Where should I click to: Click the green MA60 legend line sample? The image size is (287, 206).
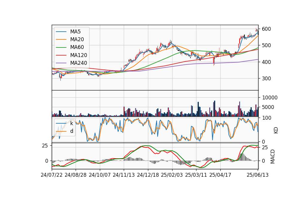click(61, 47)
